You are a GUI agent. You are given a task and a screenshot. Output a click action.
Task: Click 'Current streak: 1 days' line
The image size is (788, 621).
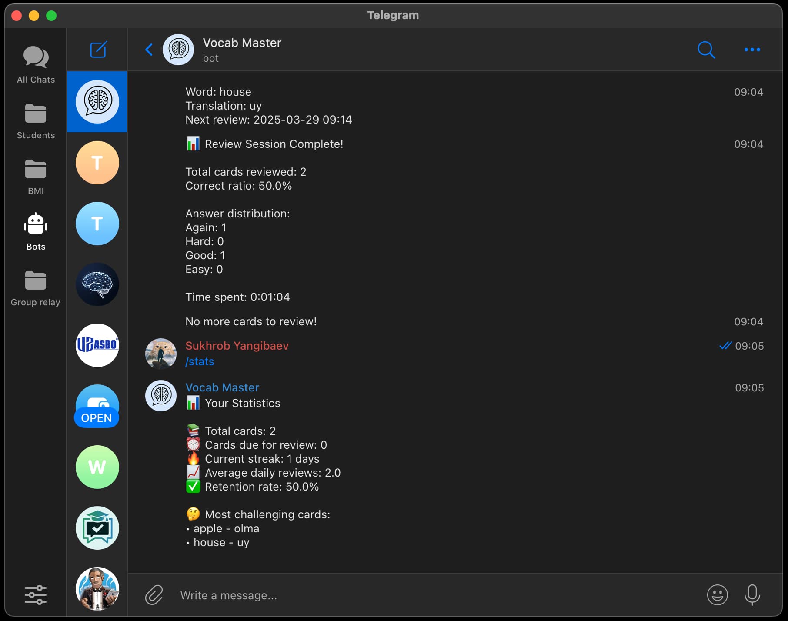pos(262,459)
